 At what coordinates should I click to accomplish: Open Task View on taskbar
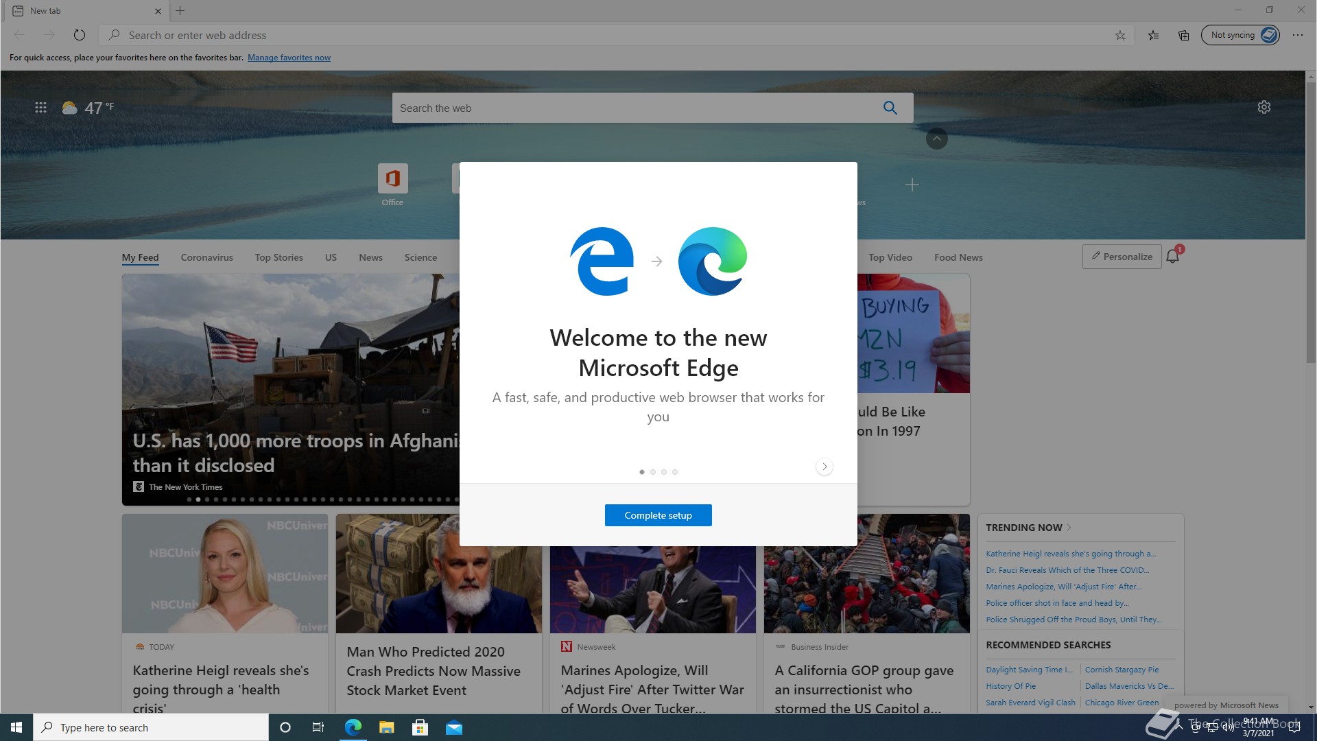(x=318, y=727)
